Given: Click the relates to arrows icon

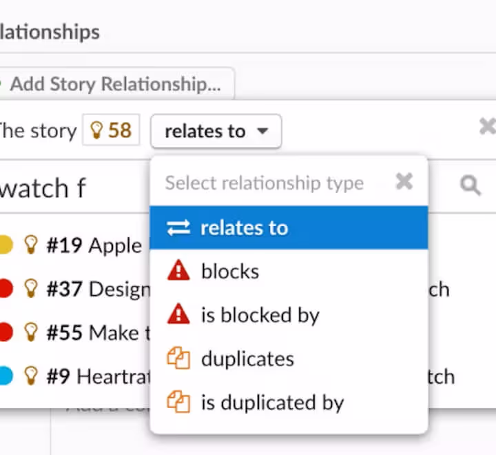Looking at the screenshot, I should tap(178, 228).
